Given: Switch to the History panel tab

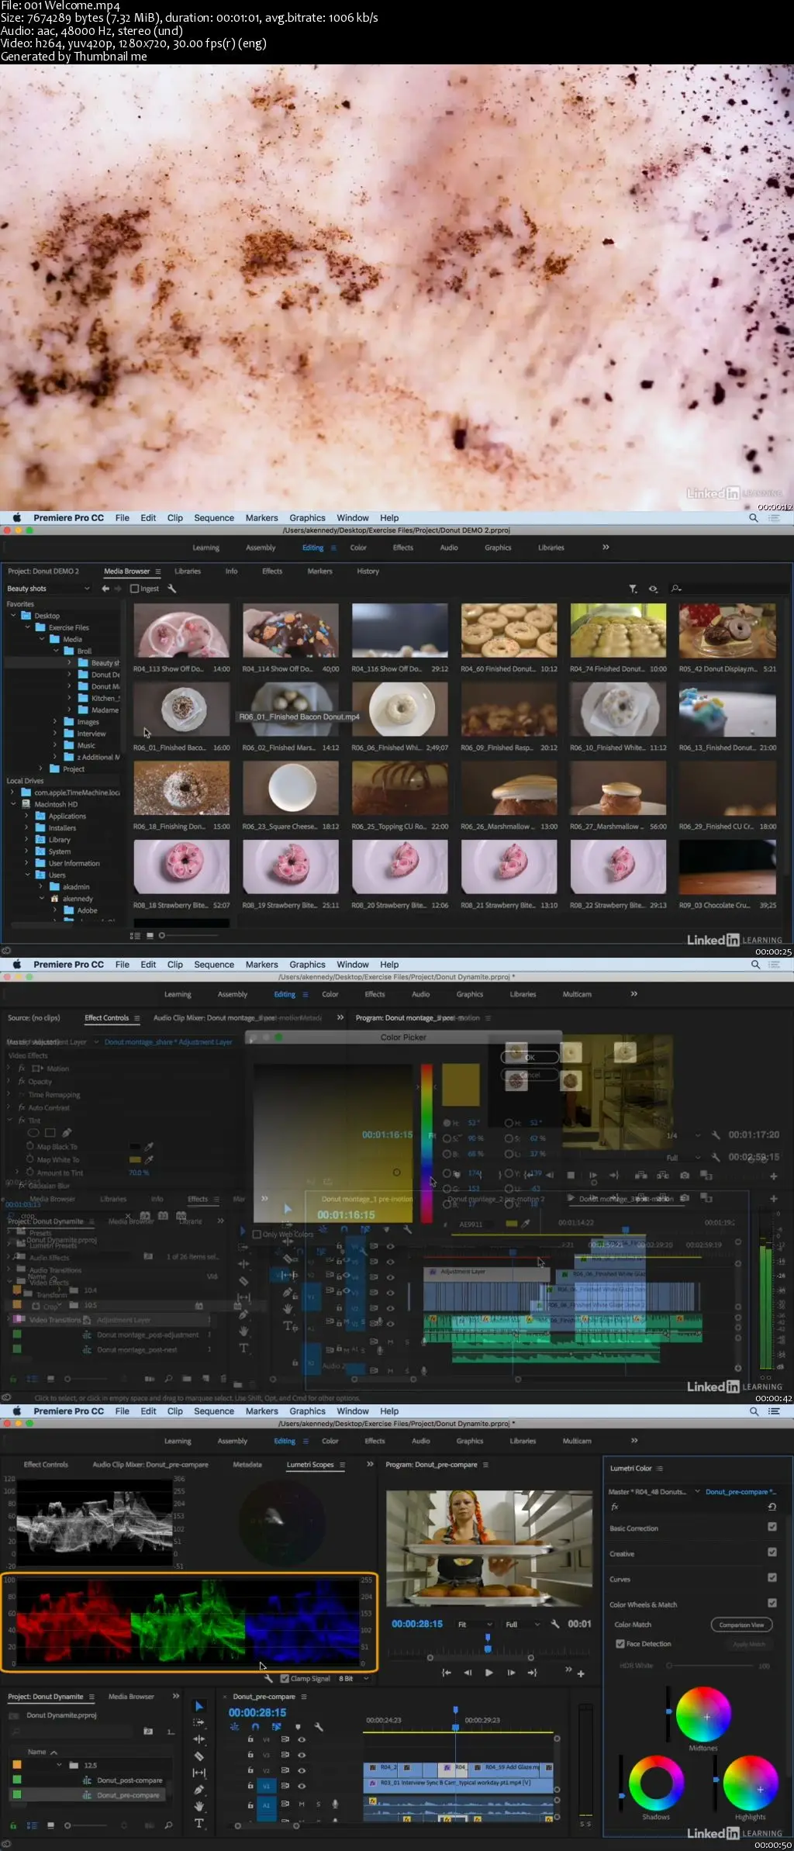Looking at the screenshot, I should 368,572.
